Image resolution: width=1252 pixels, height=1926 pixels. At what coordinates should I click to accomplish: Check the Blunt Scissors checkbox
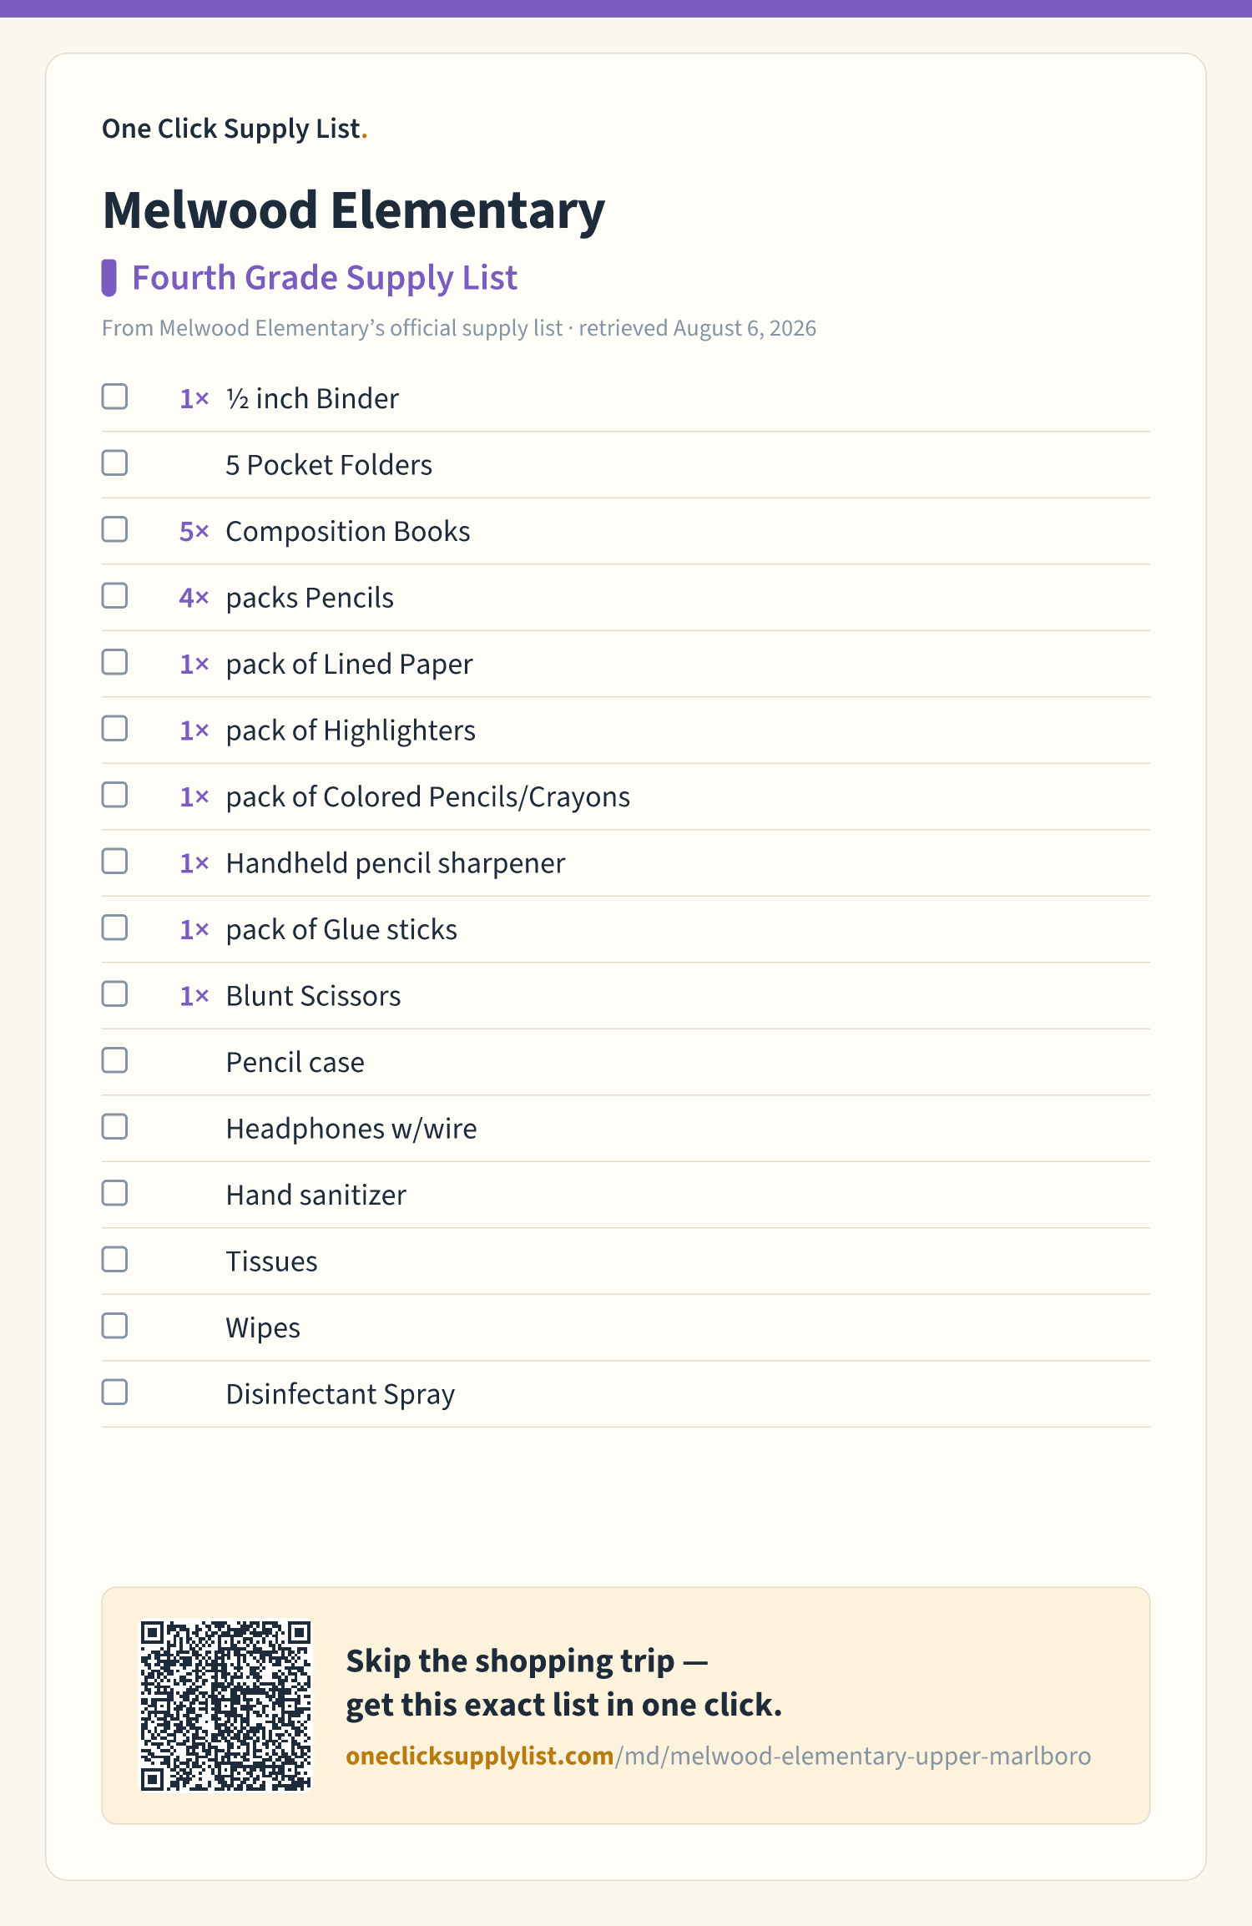click(114, 994)
